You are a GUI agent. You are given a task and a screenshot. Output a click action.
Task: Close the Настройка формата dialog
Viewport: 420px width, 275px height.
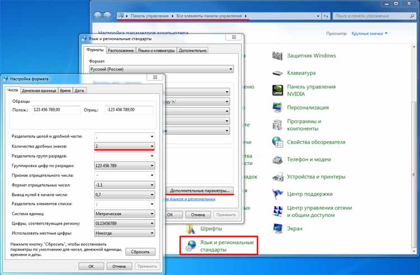click(x=155, y=77)
